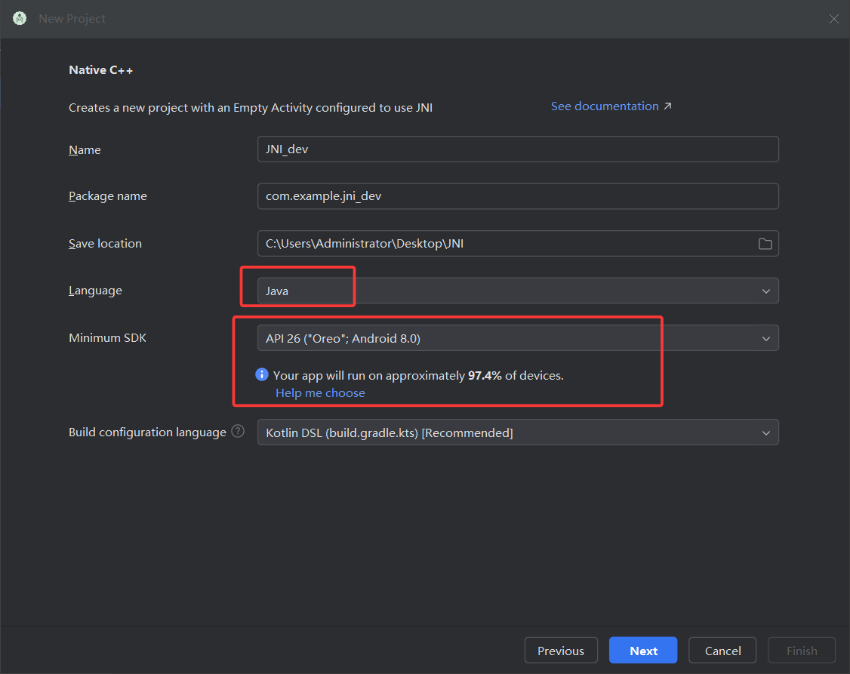Click the greyed-out Finish button
Viewport: 850px width, 674px height.
tap(801, 651)
